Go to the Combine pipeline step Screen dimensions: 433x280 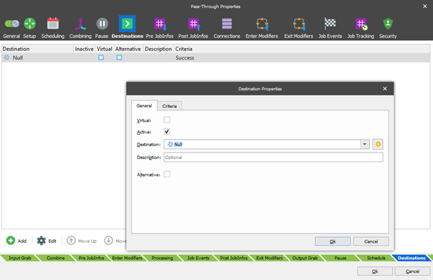[x=56, y=259]
